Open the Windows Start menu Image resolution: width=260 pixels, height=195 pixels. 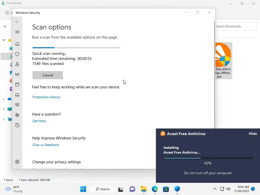tap(83, 189)
